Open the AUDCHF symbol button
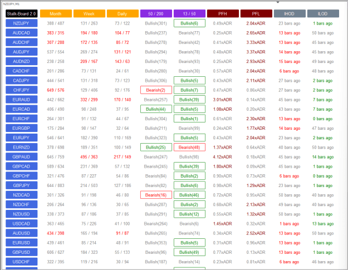This screenshot has height=270, width=348. [x=22, y=42]
